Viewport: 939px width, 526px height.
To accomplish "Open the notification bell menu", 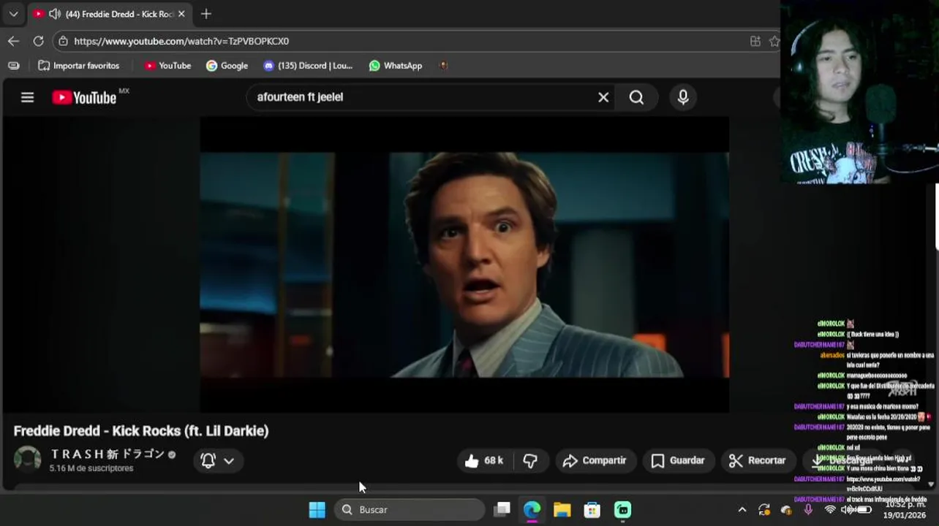I will [x=218, y=460].
